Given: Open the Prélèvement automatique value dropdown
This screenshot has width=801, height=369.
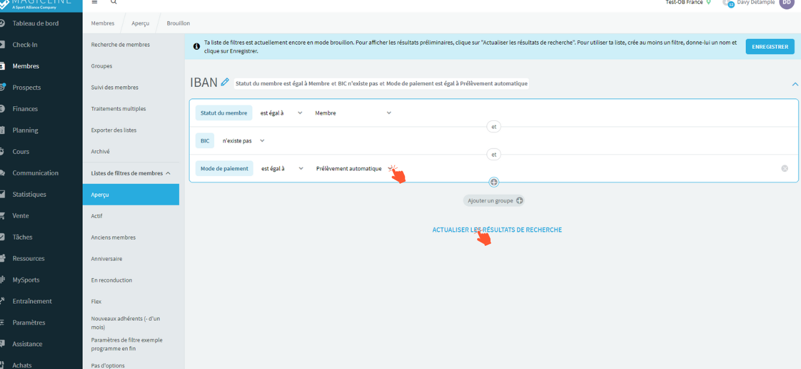Looking at the screenshot, I should tap(354, 168).
